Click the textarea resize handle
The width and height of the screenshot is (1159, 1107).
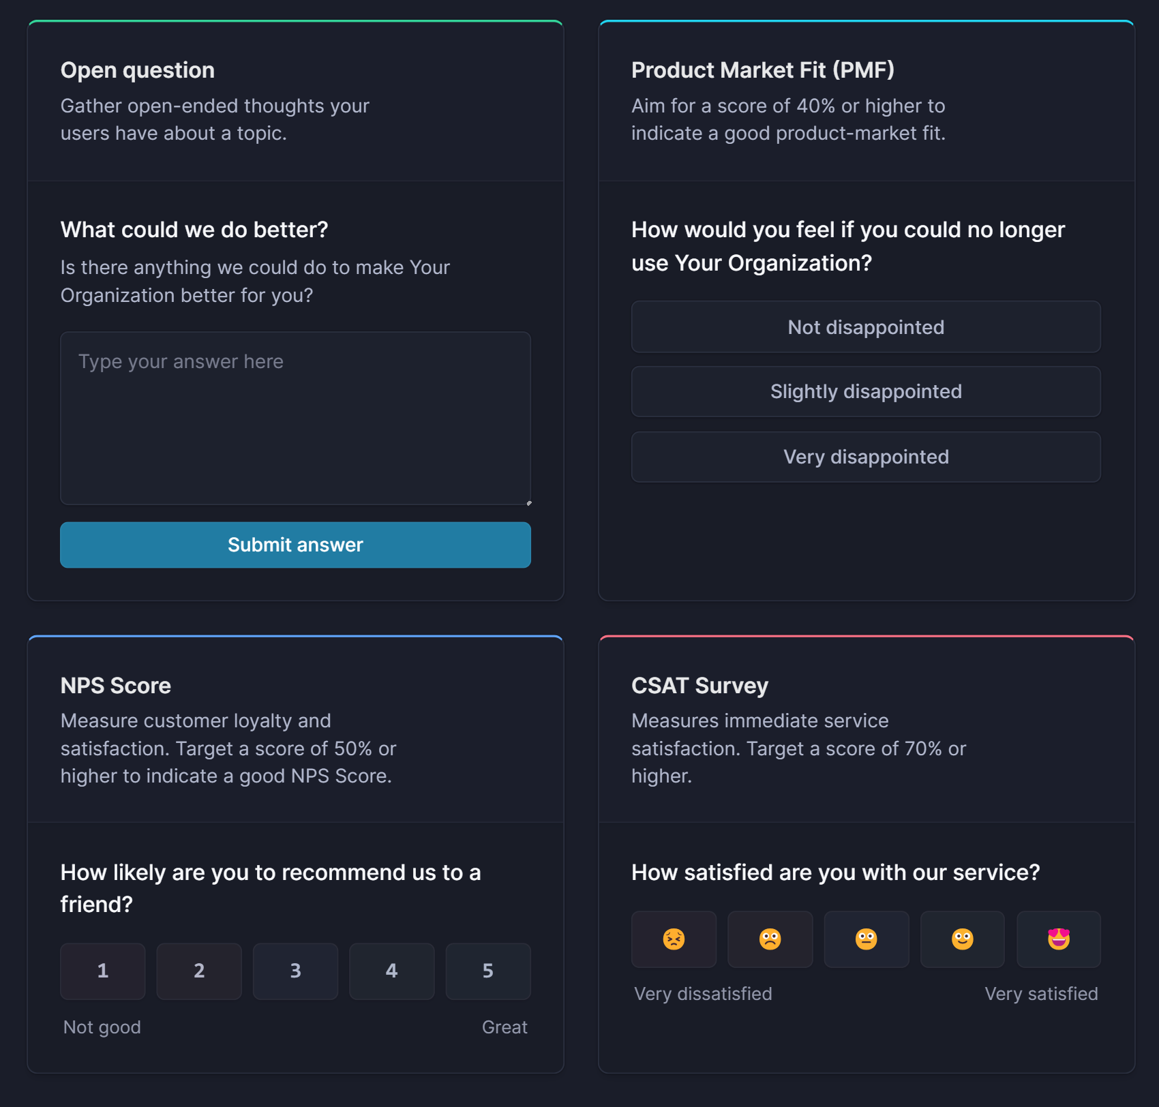[x=529, y=502]
